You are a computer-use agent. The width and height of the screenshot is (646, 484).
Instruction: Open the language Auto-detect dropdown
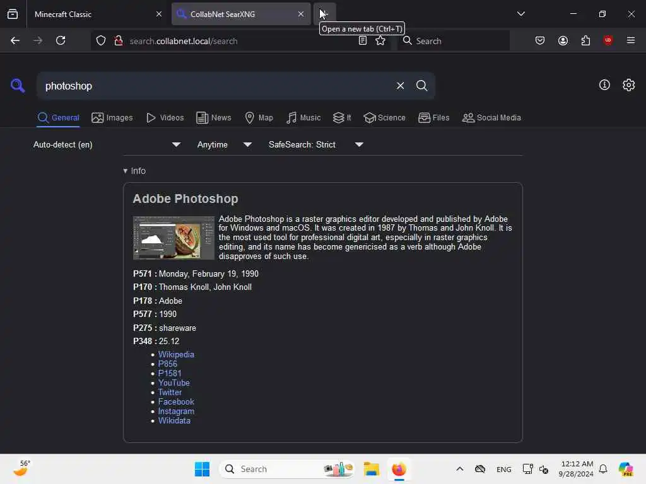pyautogui.click(x=107, y=144)
